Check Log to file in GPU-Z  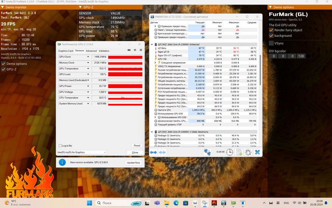pos(60,146)
